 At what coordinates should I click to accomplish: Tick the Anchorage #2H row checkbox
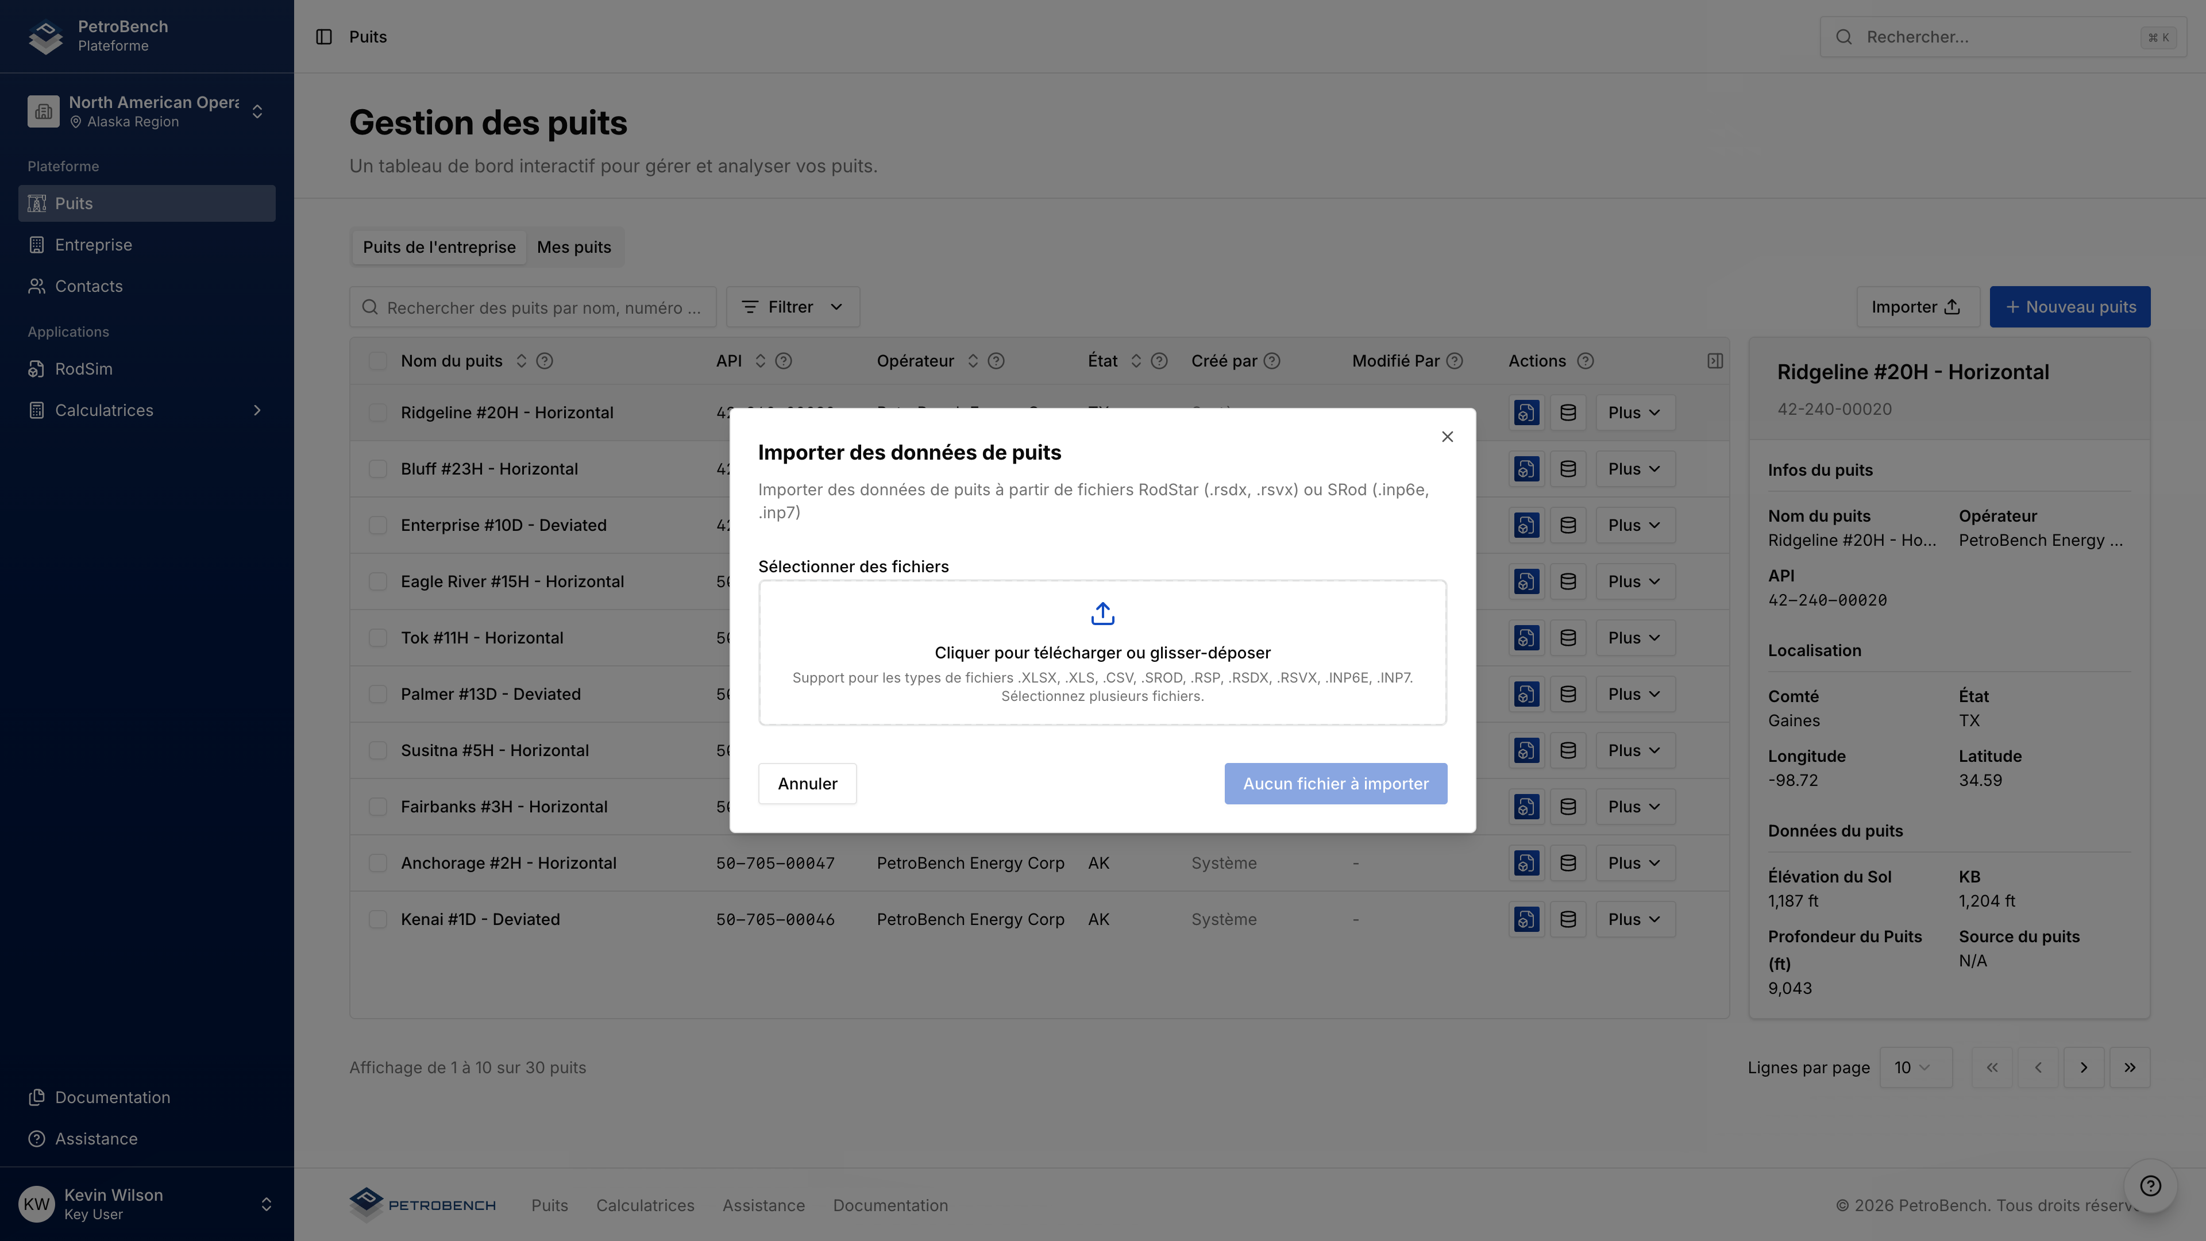(377, 862)
